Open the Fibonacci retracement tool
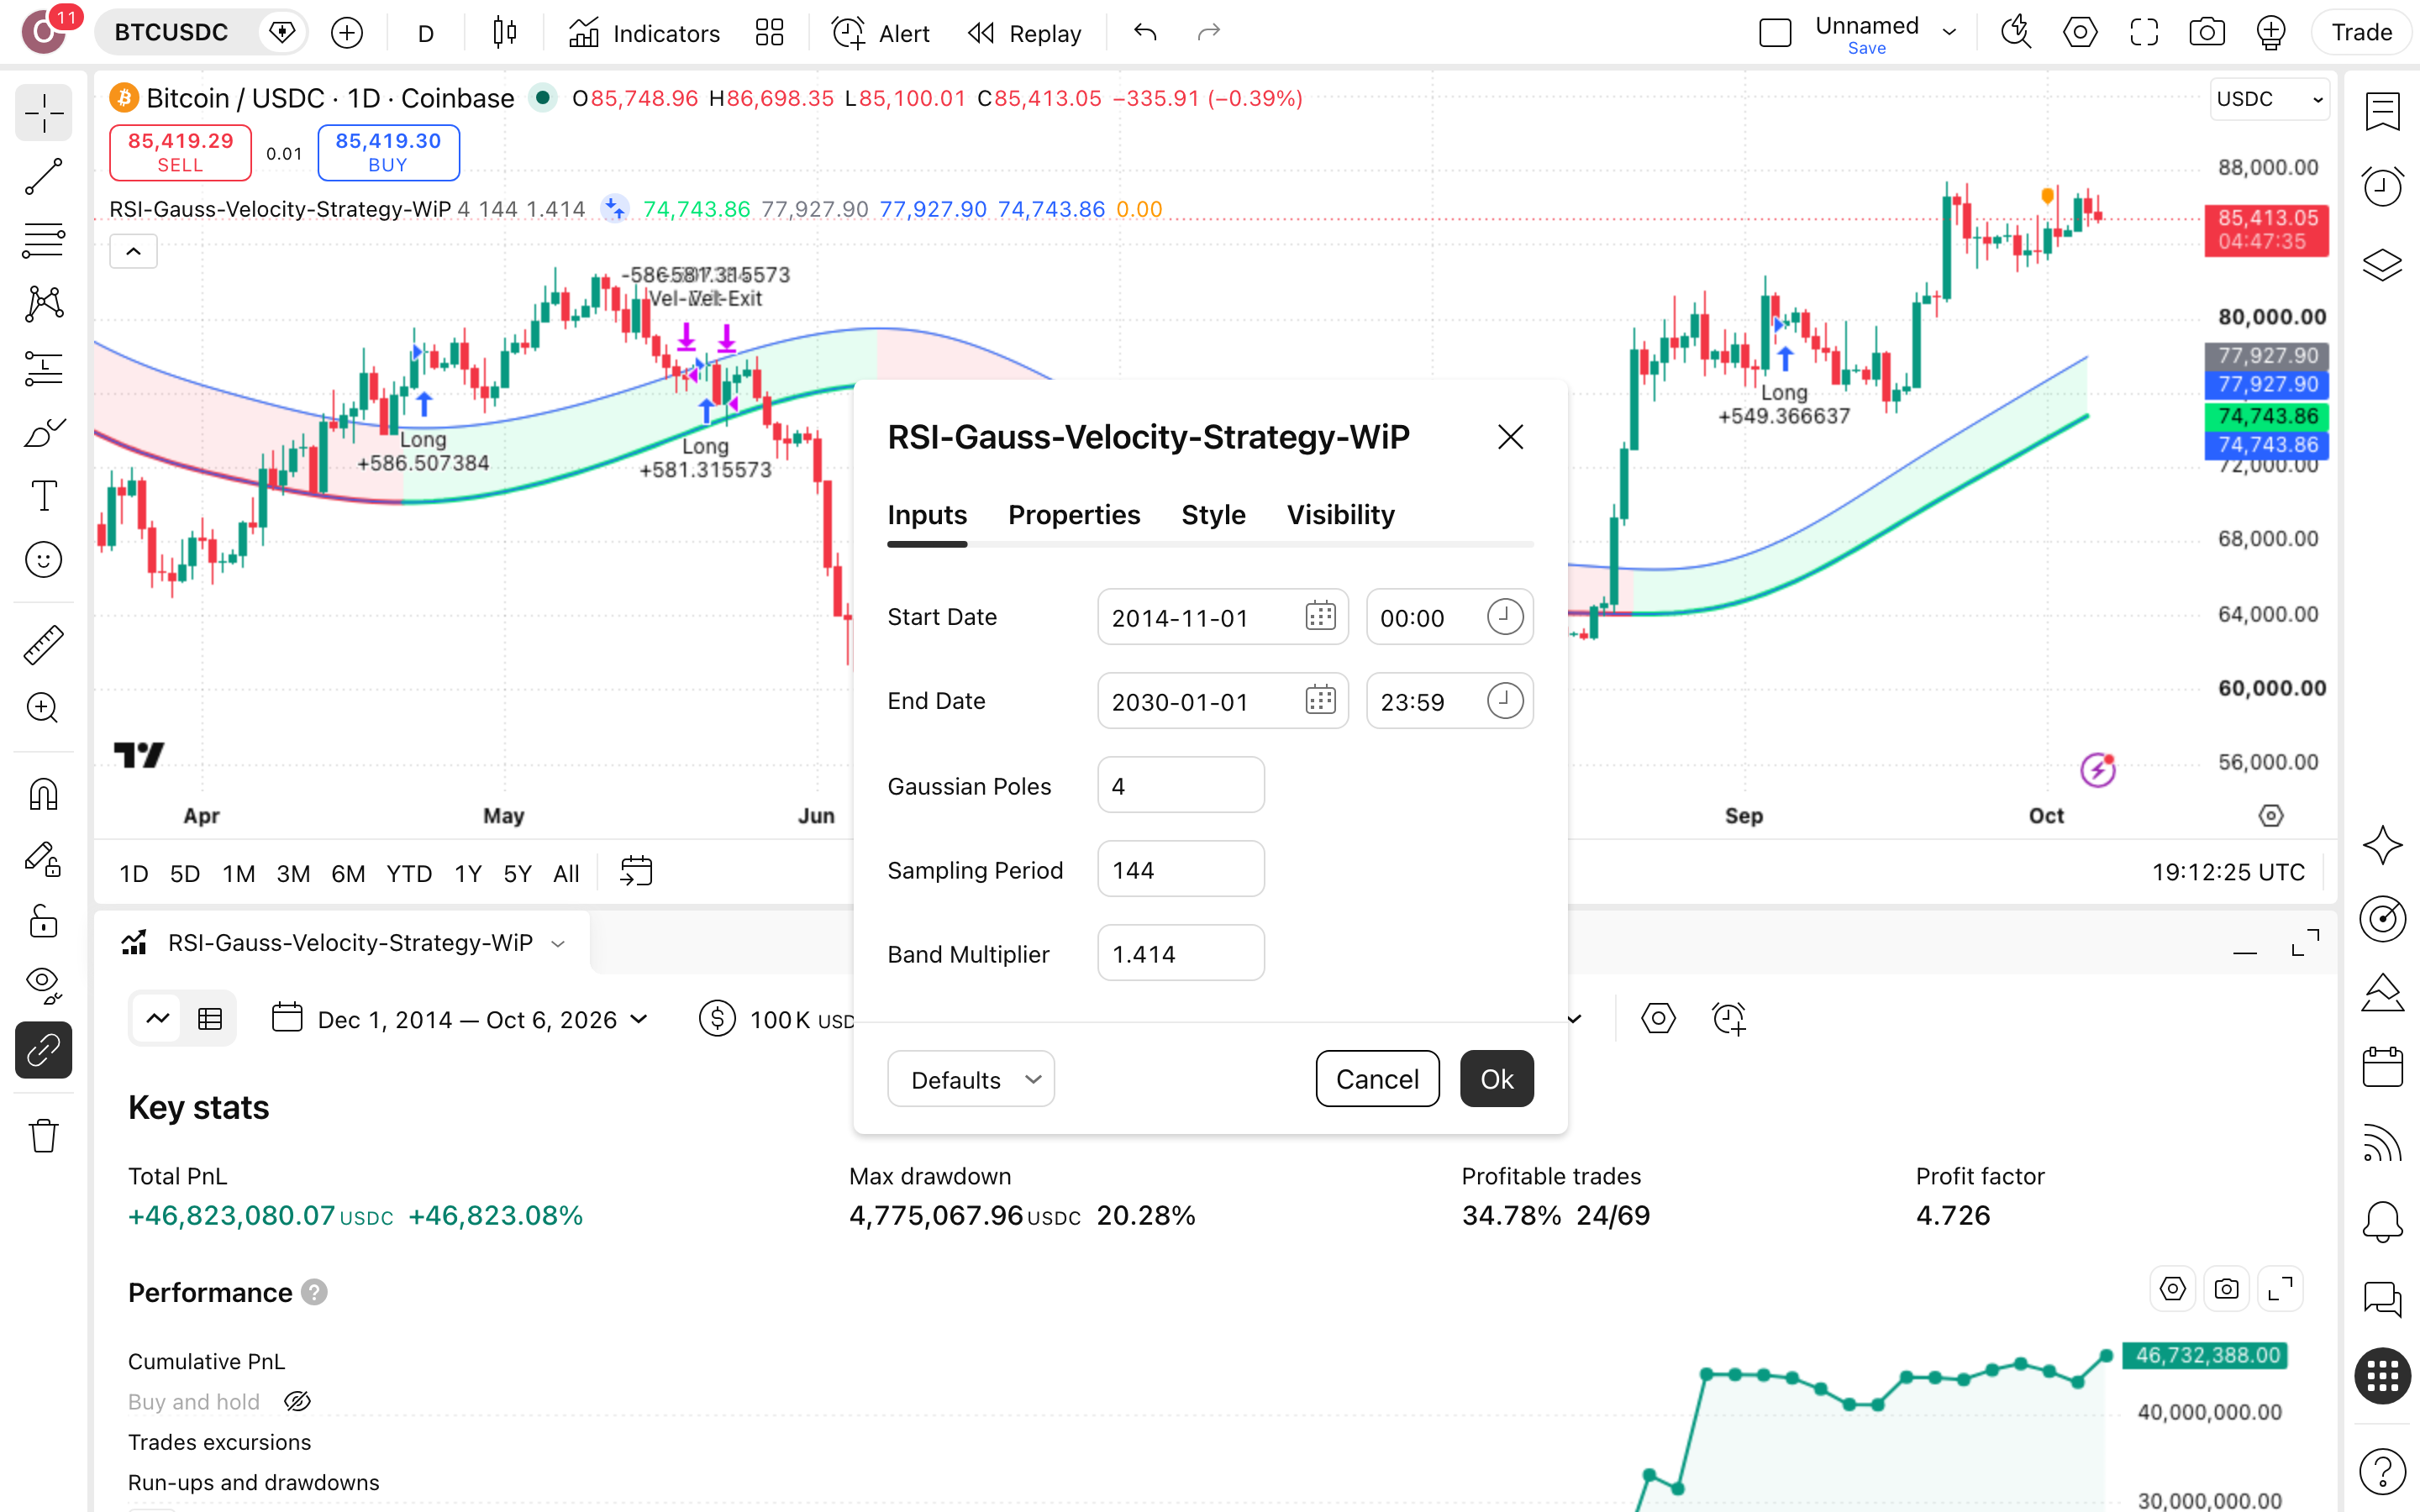The image size is (2420, 1512). 43,240
